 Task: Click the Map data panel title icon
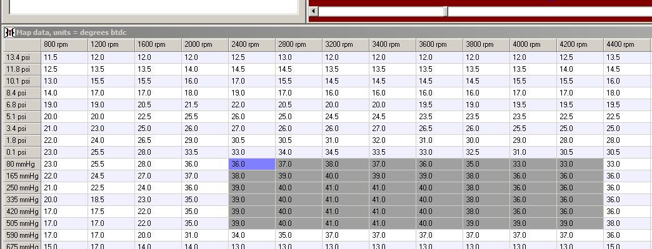[9, 32]
